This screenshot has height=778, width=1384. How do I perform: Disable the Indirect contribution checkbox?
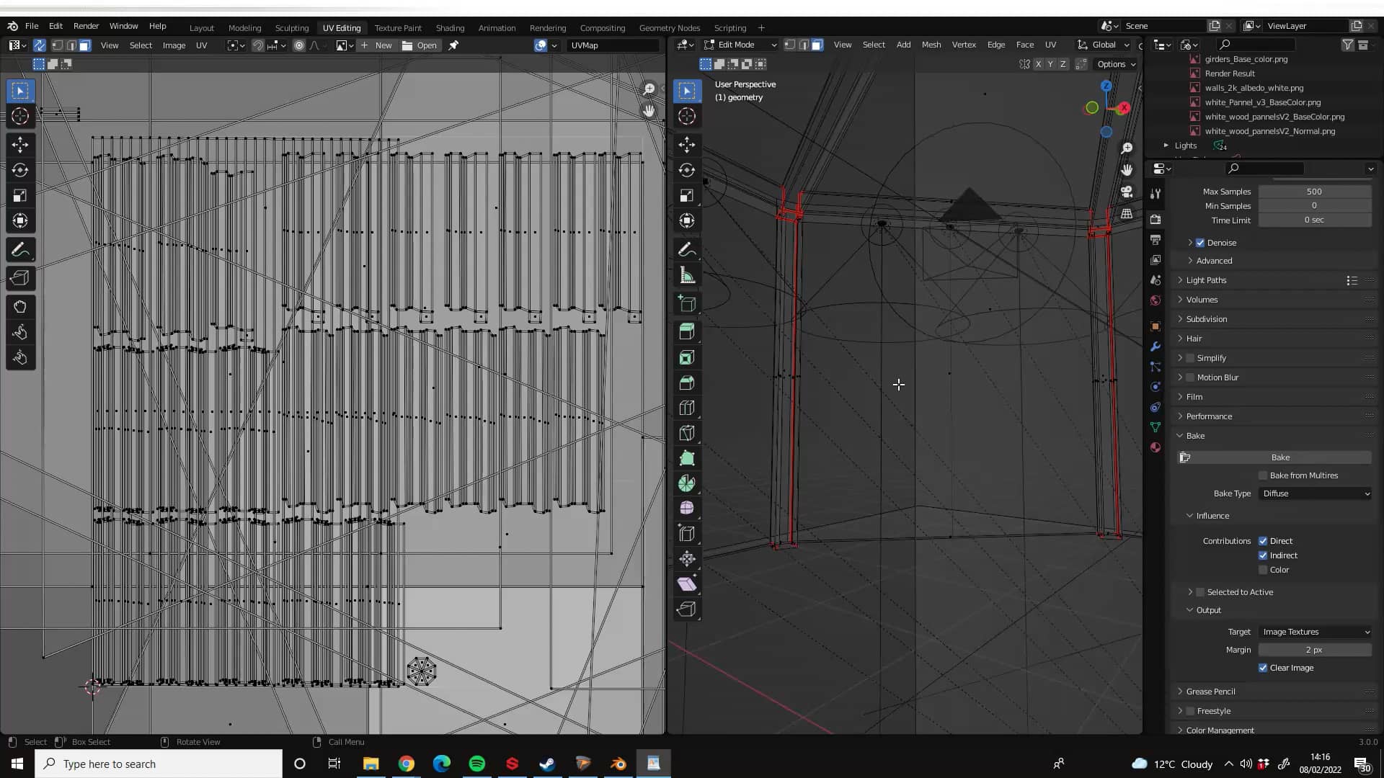[x=1263, y=555]
